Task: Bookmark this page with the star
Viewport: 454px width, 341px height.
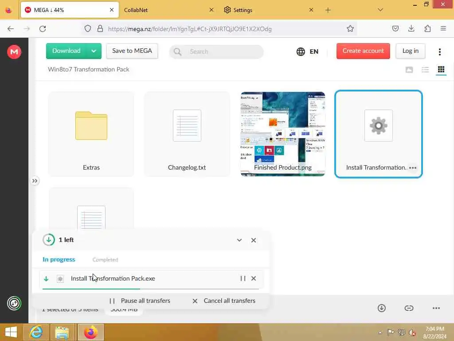Action: tap(350, 29)
